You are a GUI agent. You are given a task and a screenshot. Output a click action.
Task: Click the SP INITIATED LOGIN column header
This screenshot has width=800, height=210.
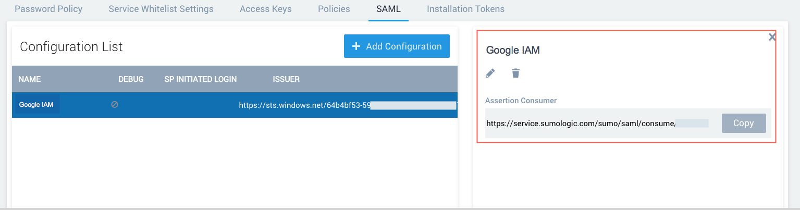pos(200,79)
